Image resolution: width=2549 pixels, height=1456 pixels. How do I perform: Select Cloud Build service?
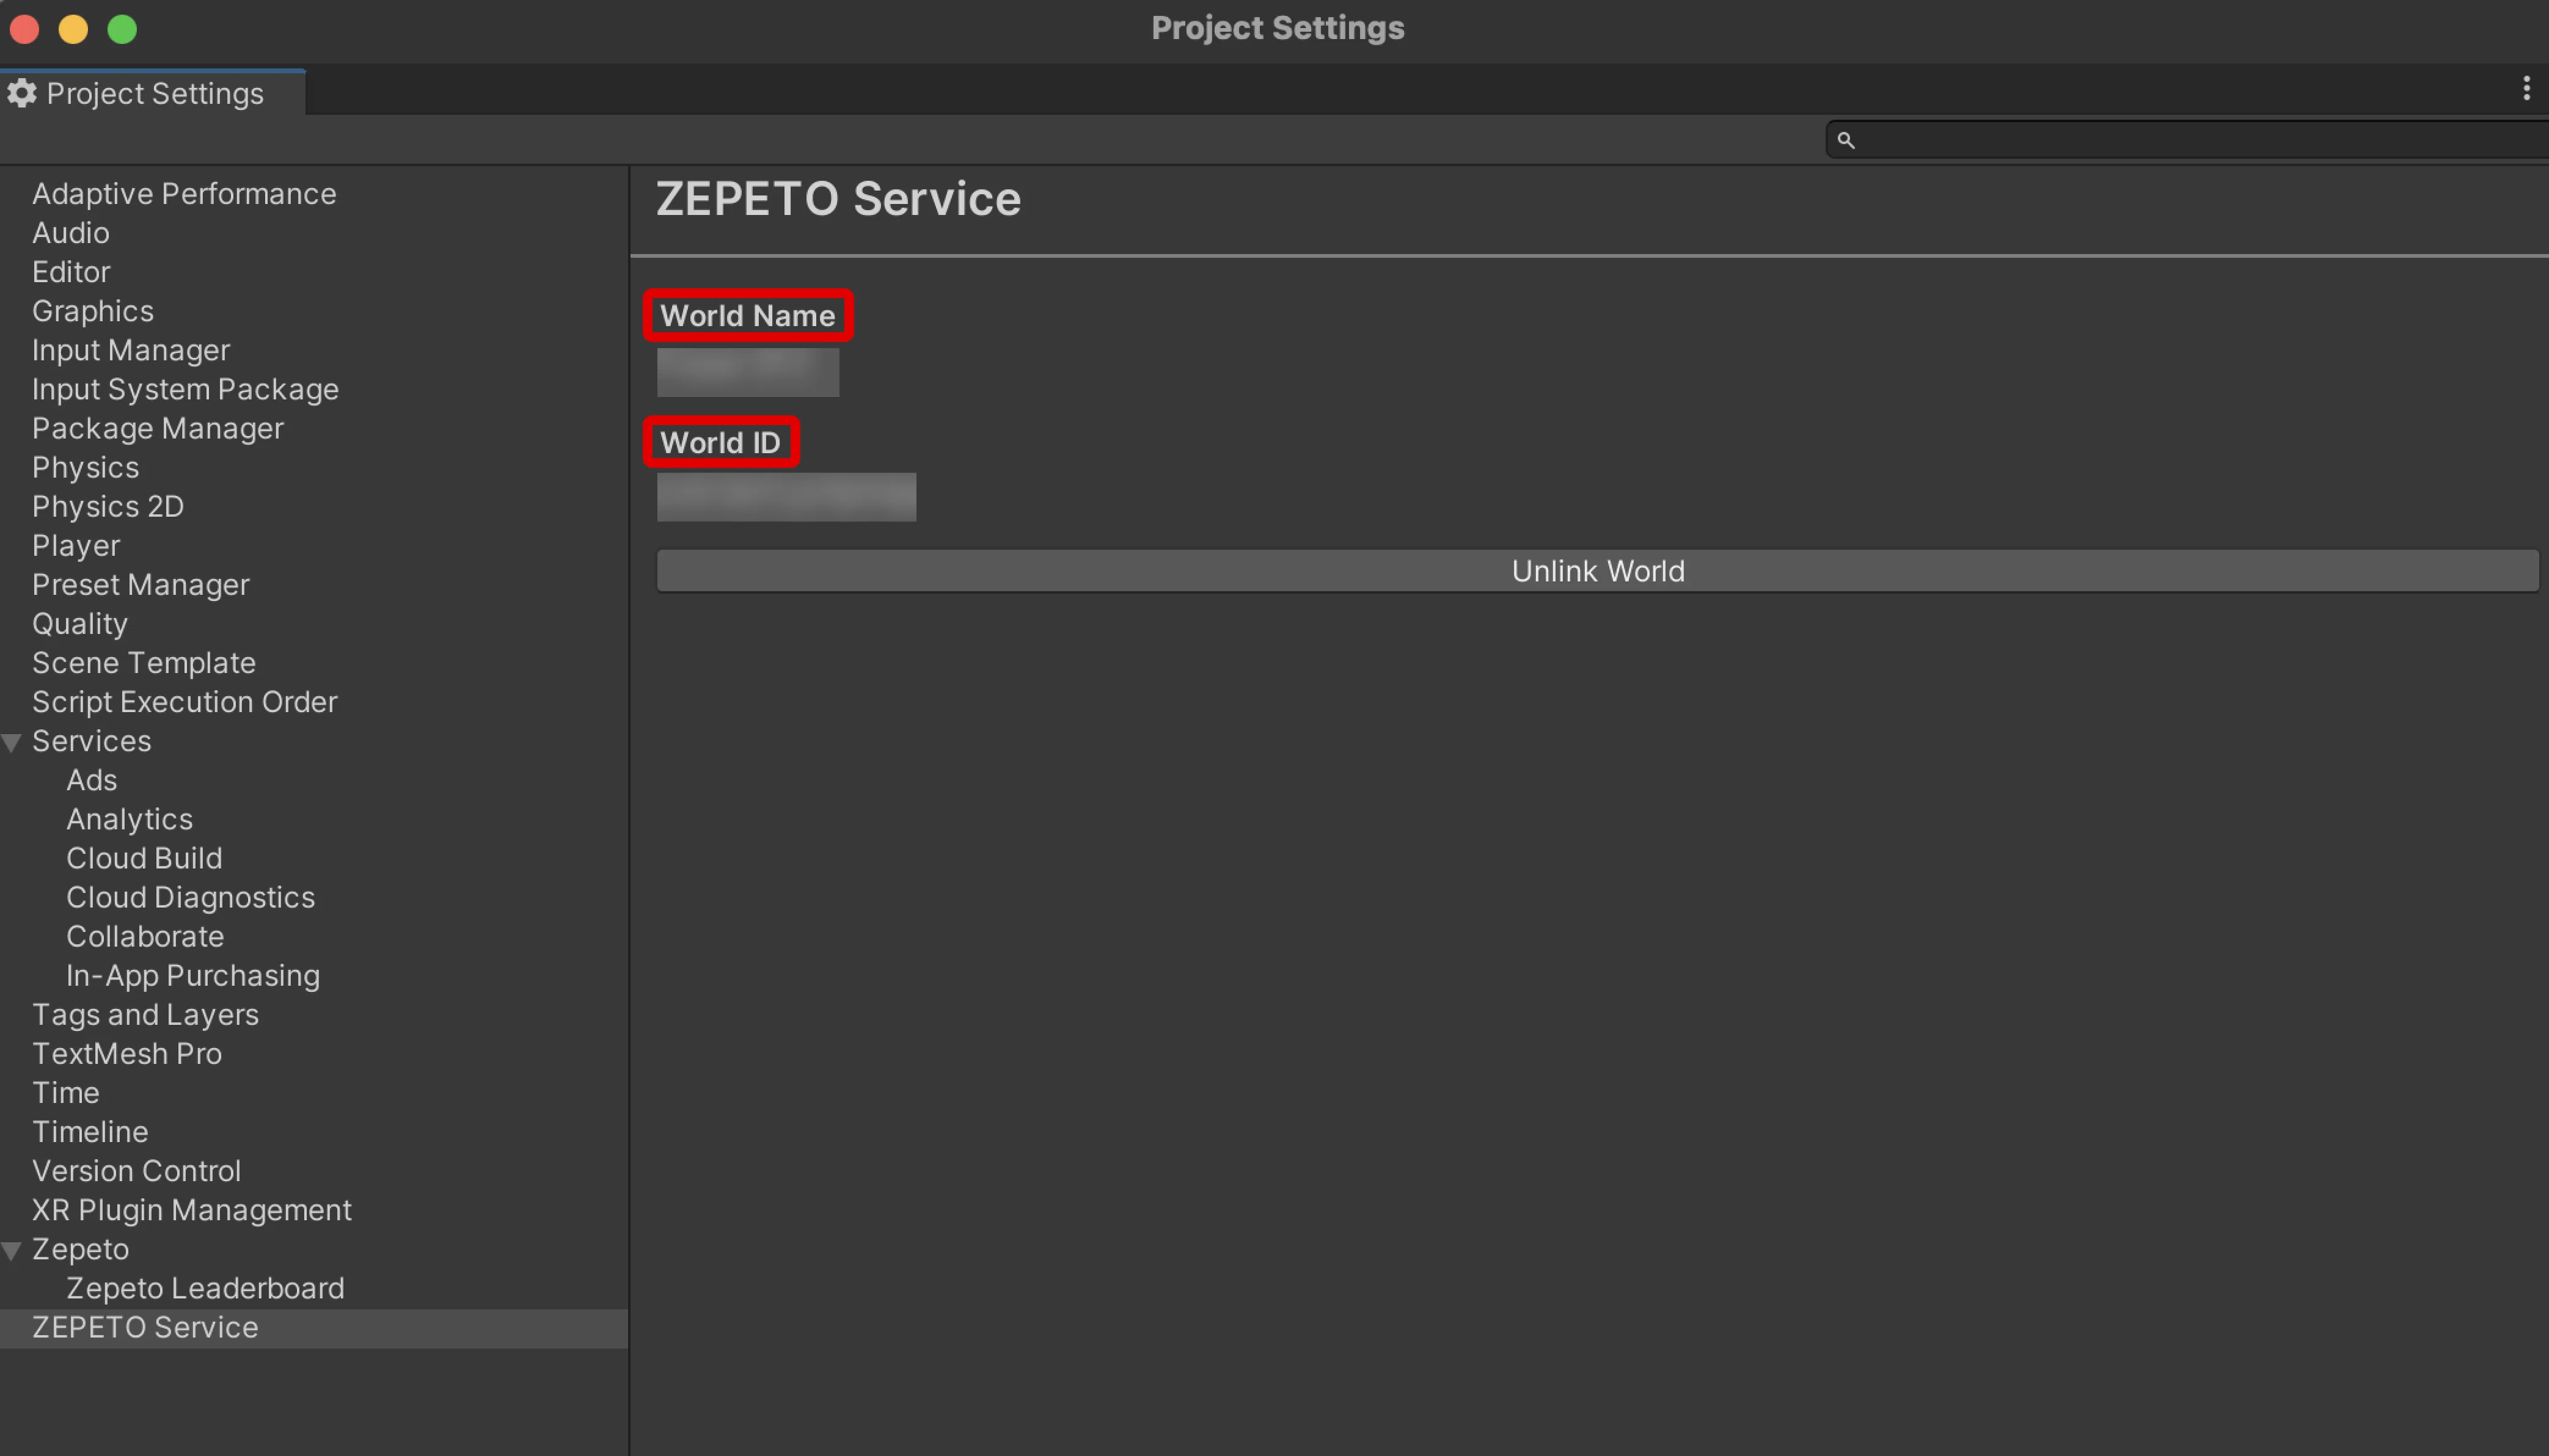145,858
